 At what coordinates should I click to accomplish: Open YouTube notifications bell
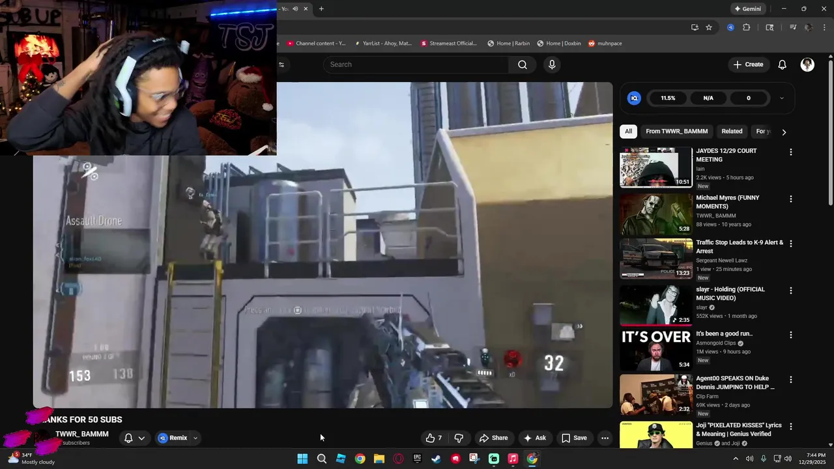click(783, 64)
